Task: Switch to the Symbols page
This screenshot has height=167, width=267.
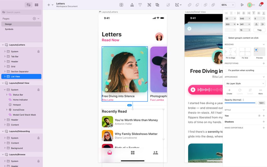Action: (x=10, y=29)
